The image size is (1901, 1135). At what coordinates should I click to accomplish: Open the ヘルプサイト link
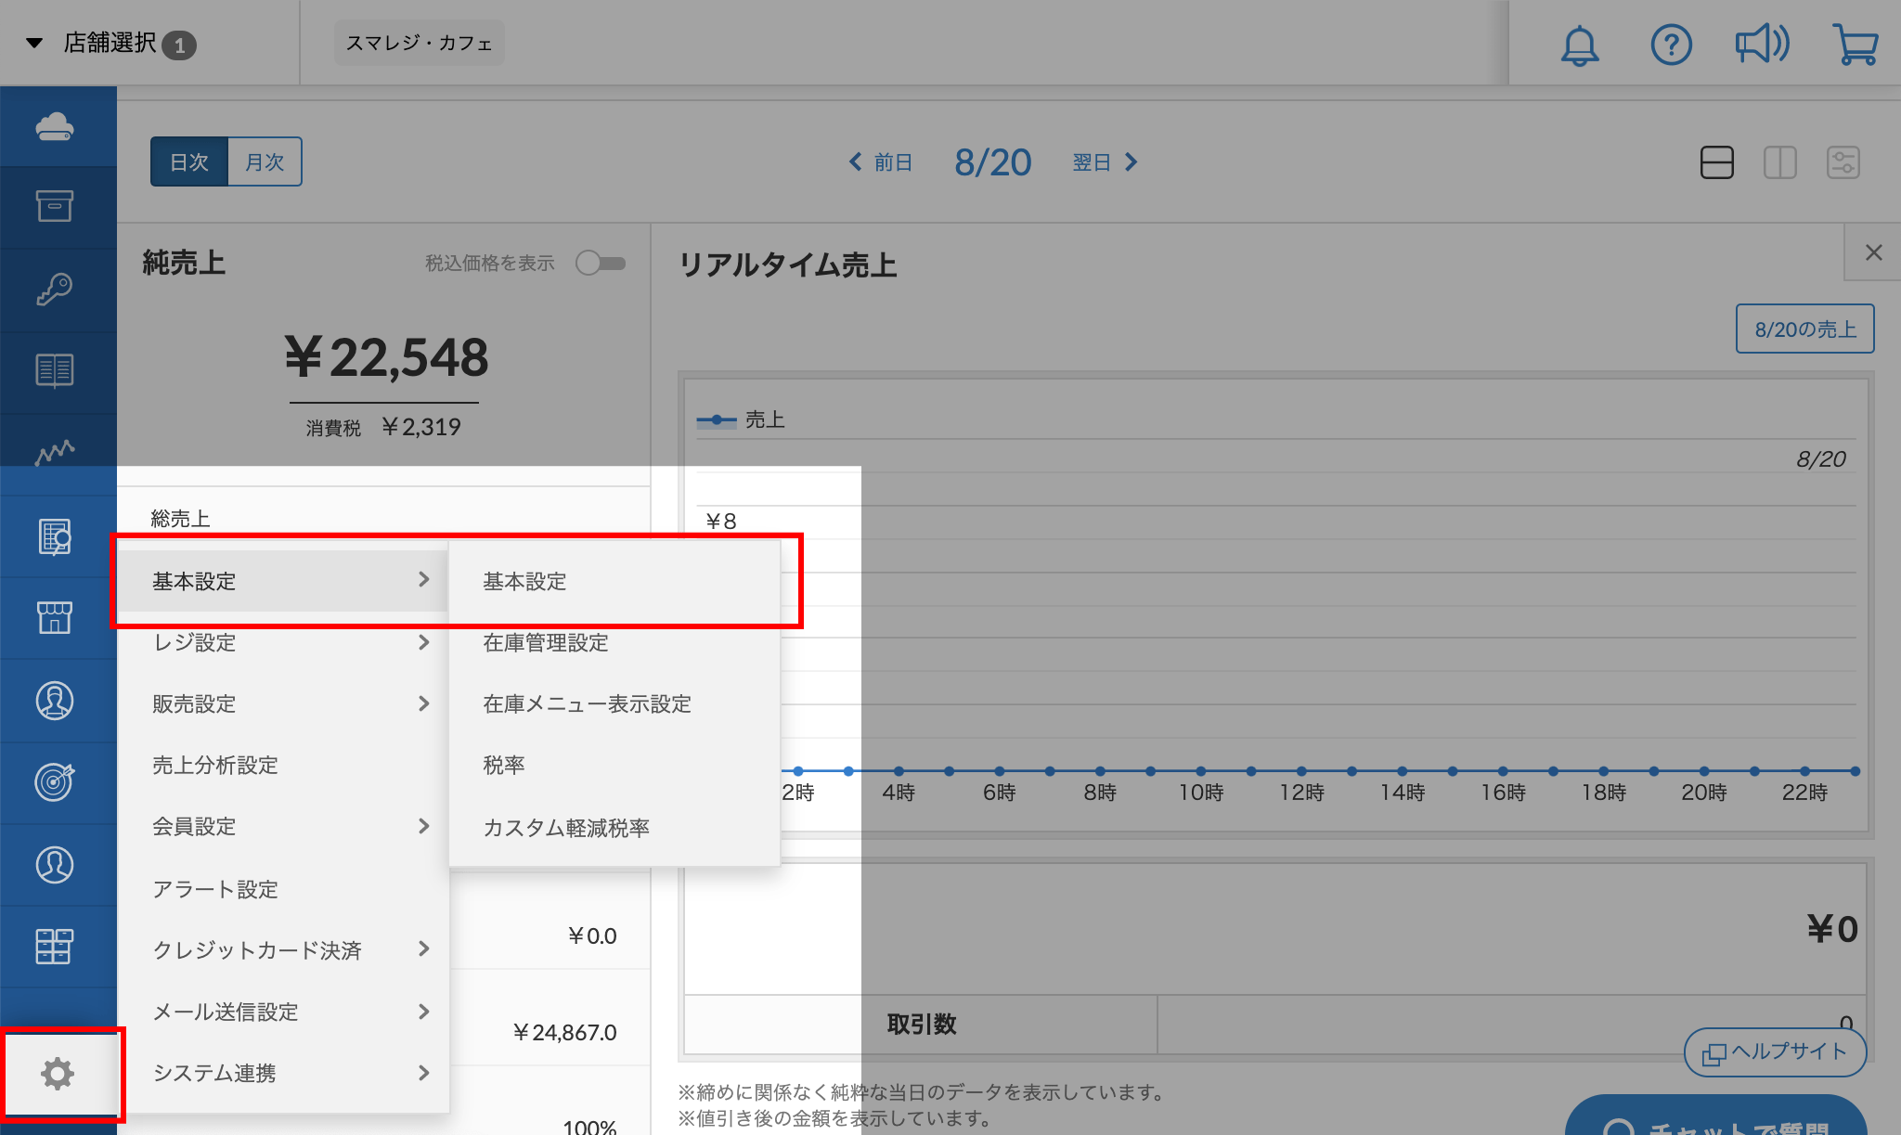[x=1775, y=1052]
